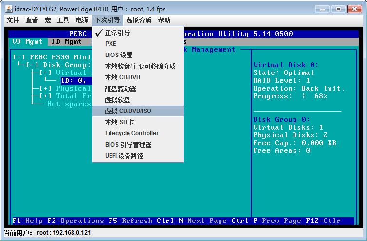The width and height of the screenshot is (367, 241).
Task: Select 正常引导 boot option
Action: point(138,33)
